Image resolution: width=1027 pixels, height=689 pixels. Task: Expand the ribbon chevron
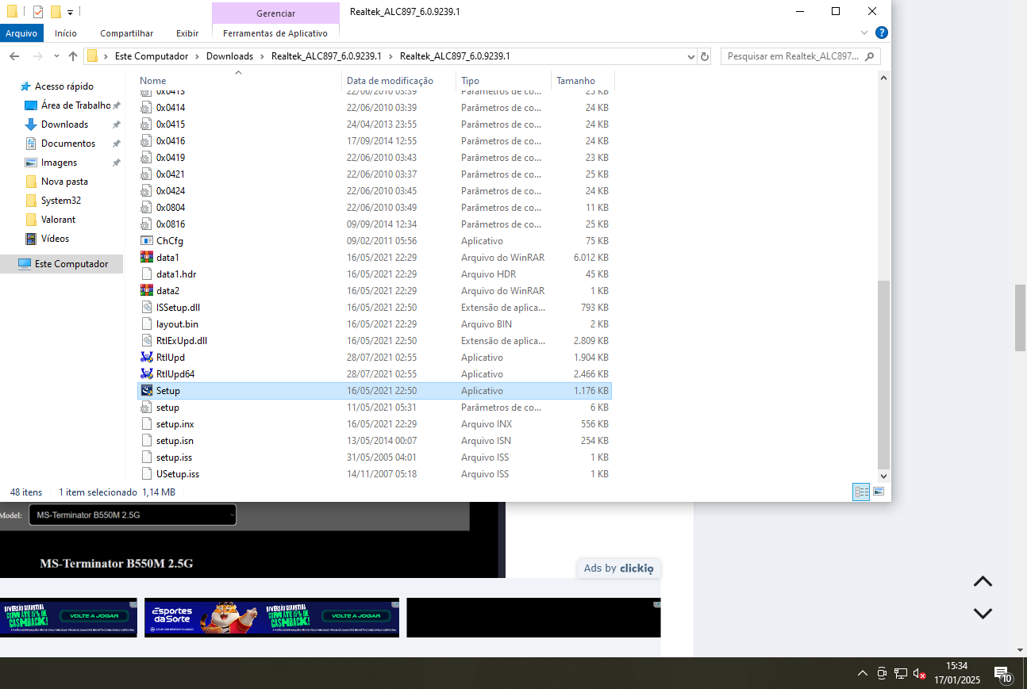pos(865,33)
